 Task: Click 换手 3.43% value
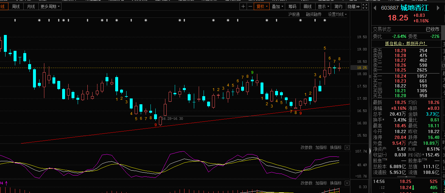coord(400,120)
